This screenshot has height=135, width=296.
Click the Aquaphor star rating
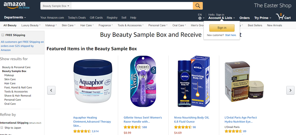[82, 131]
